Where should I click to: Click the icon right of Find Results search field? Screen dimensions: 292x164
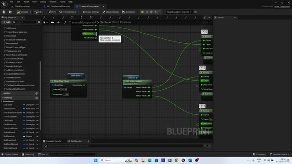pos(207,146)
